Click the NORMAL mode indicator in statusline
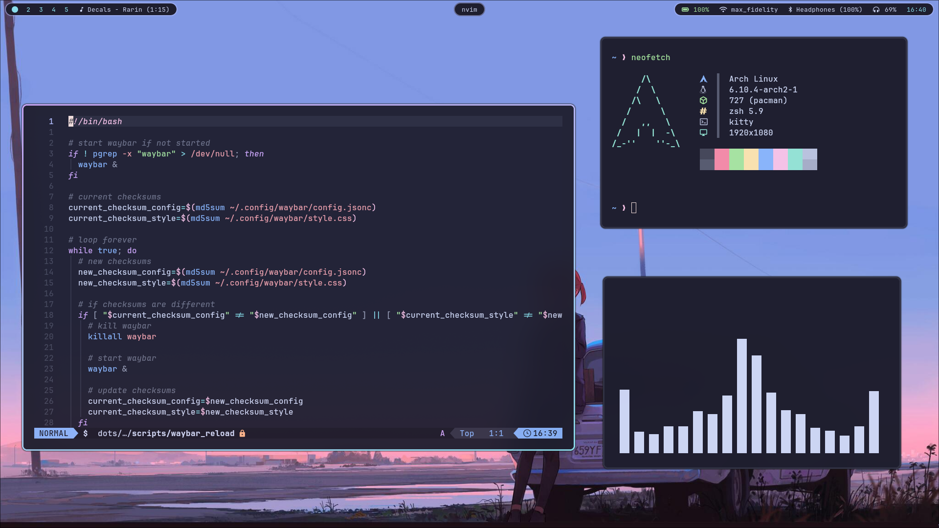The image size is (939, 528). coord(54,433)
